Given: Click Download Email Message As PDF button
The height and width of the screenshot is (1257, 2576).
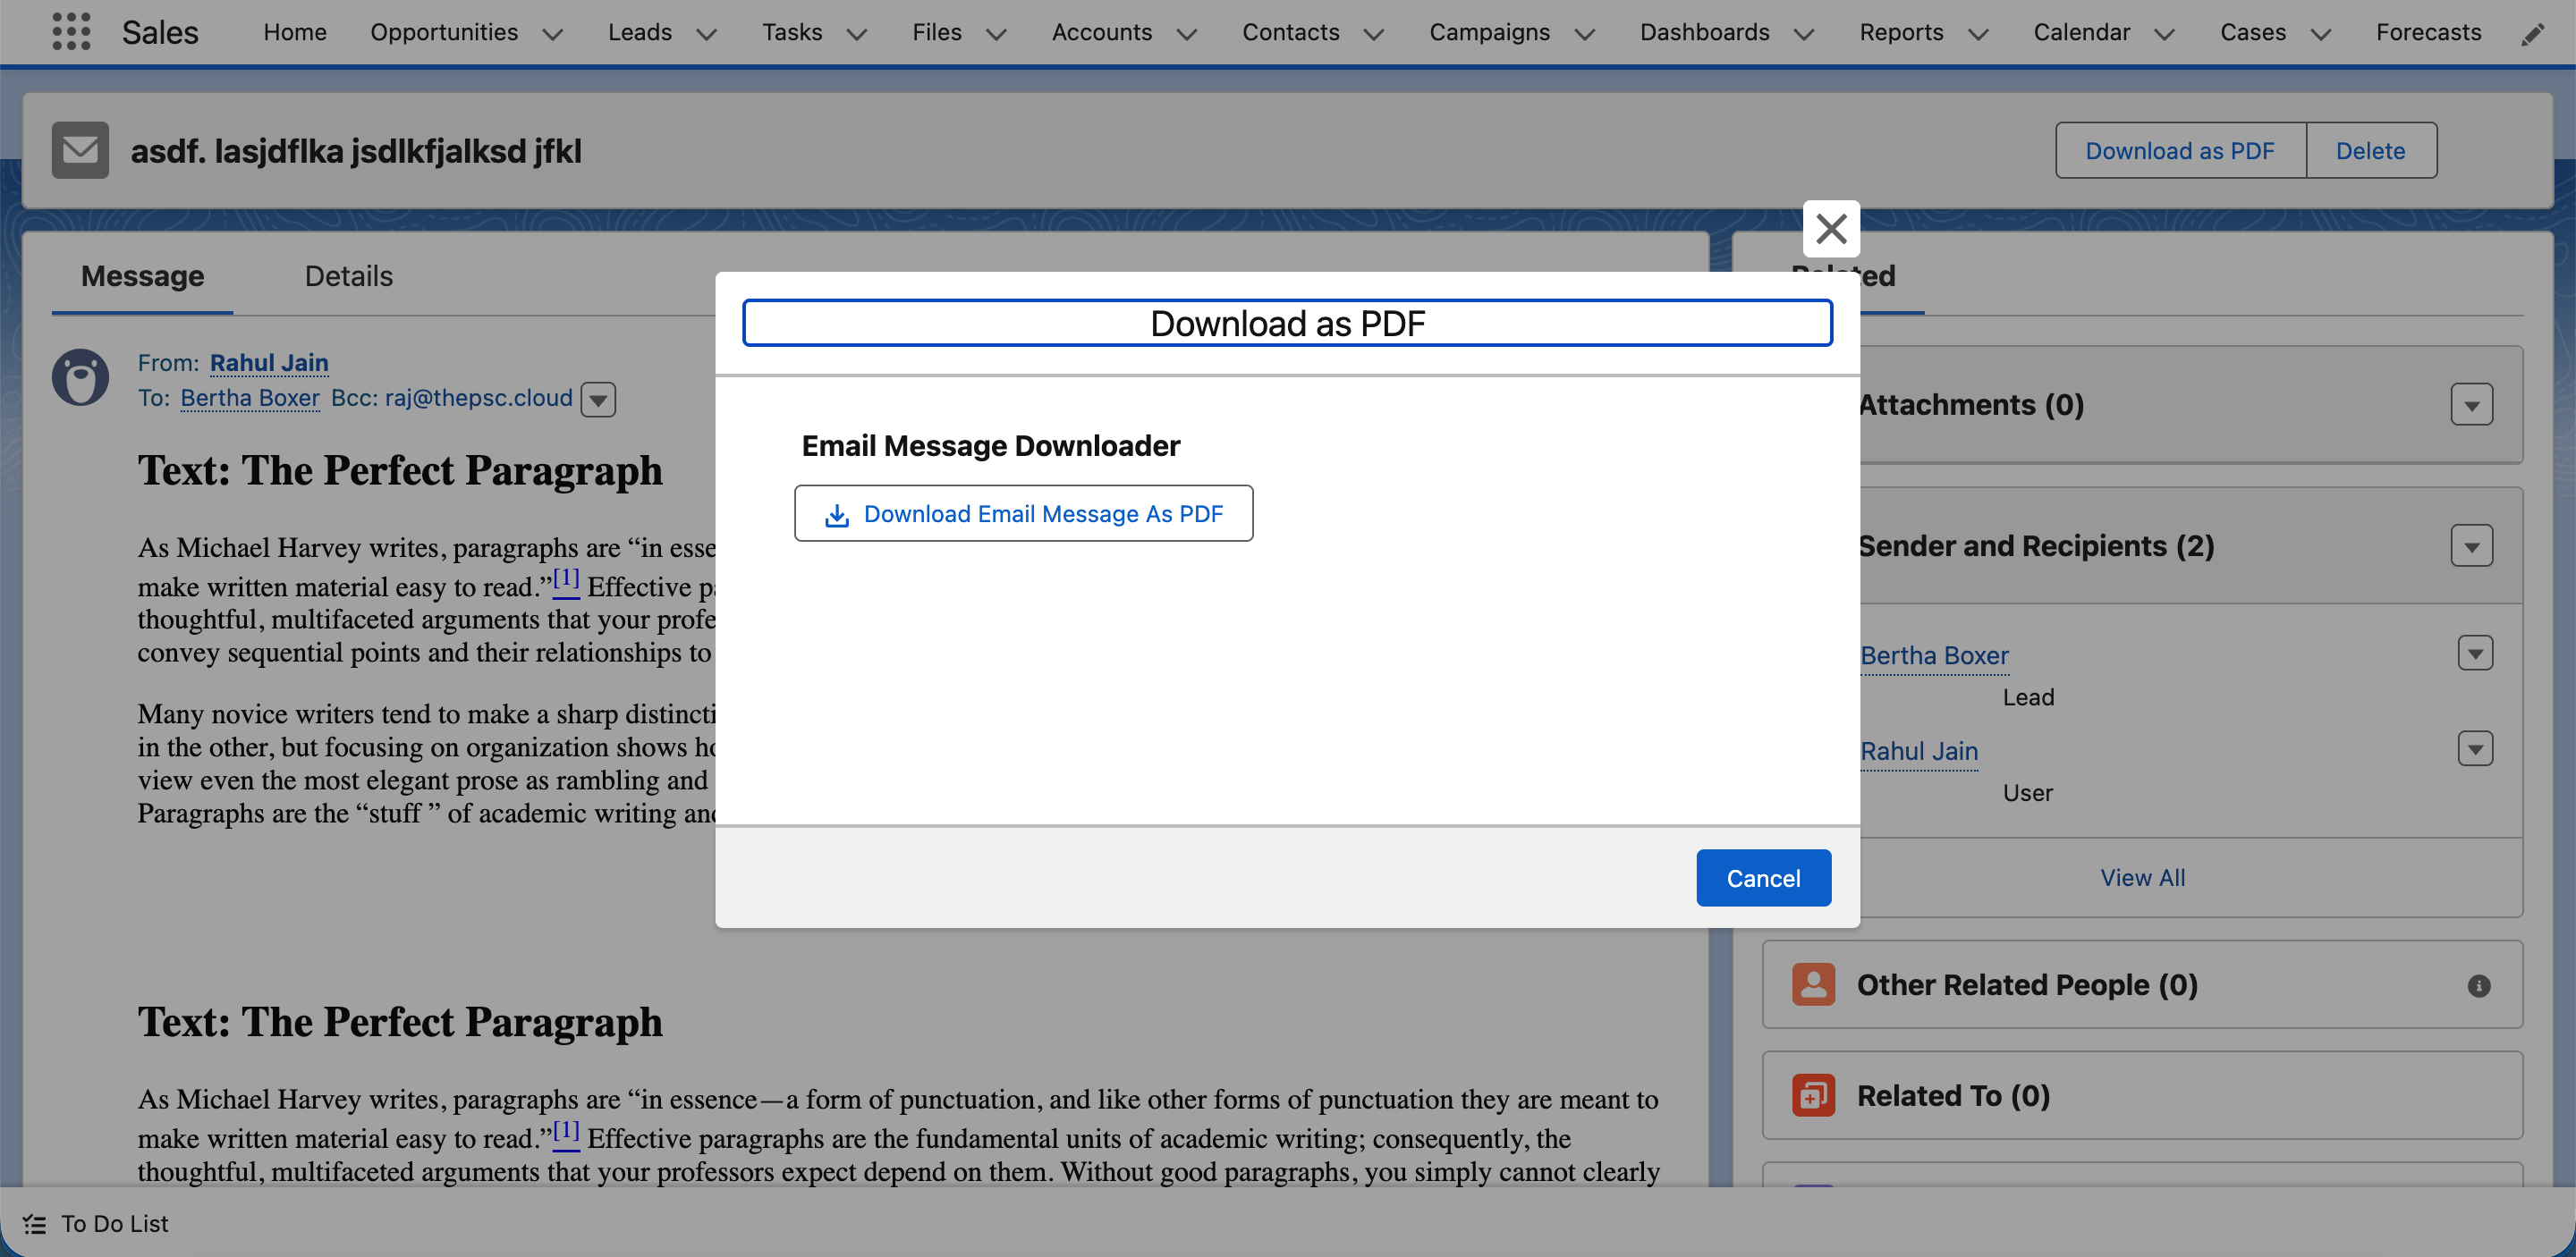Looking at the screenshot, I should (x=1023, y=513).
